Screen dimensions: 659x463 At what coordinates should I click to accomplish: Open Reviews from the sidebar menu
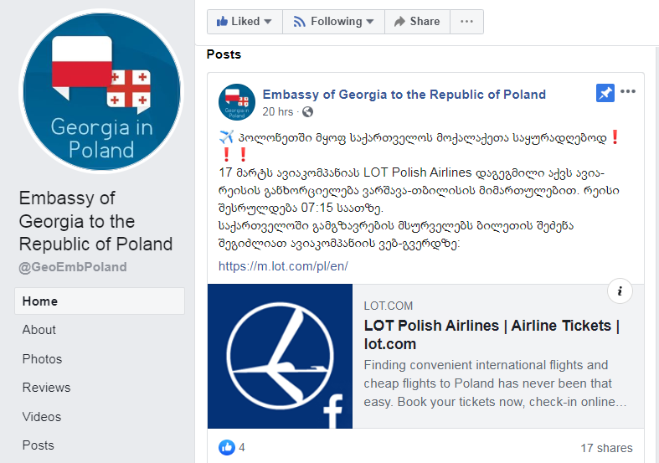click(x=46, y=388)
